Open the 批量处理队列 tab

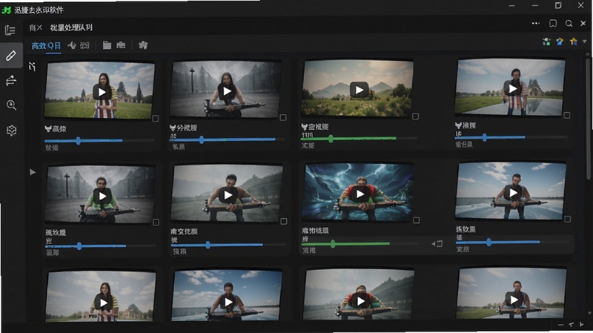(71, 27)
